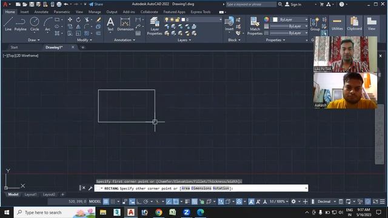Switch to the Start file tab
Screen dimensions: 388x218
pos(14,47)
